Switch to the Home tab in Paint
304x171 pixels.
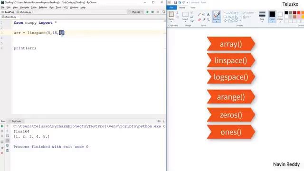pos(182,8)
